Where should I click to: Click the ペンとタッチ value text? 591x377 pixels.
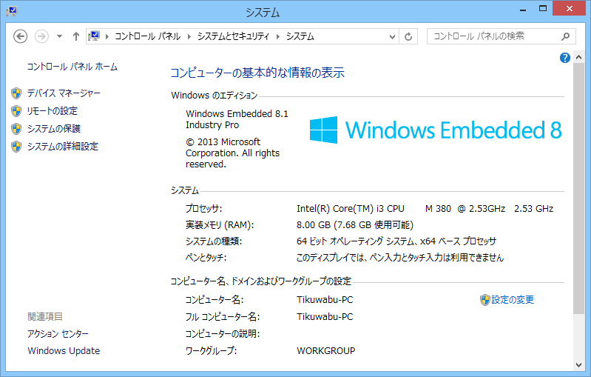400,258
